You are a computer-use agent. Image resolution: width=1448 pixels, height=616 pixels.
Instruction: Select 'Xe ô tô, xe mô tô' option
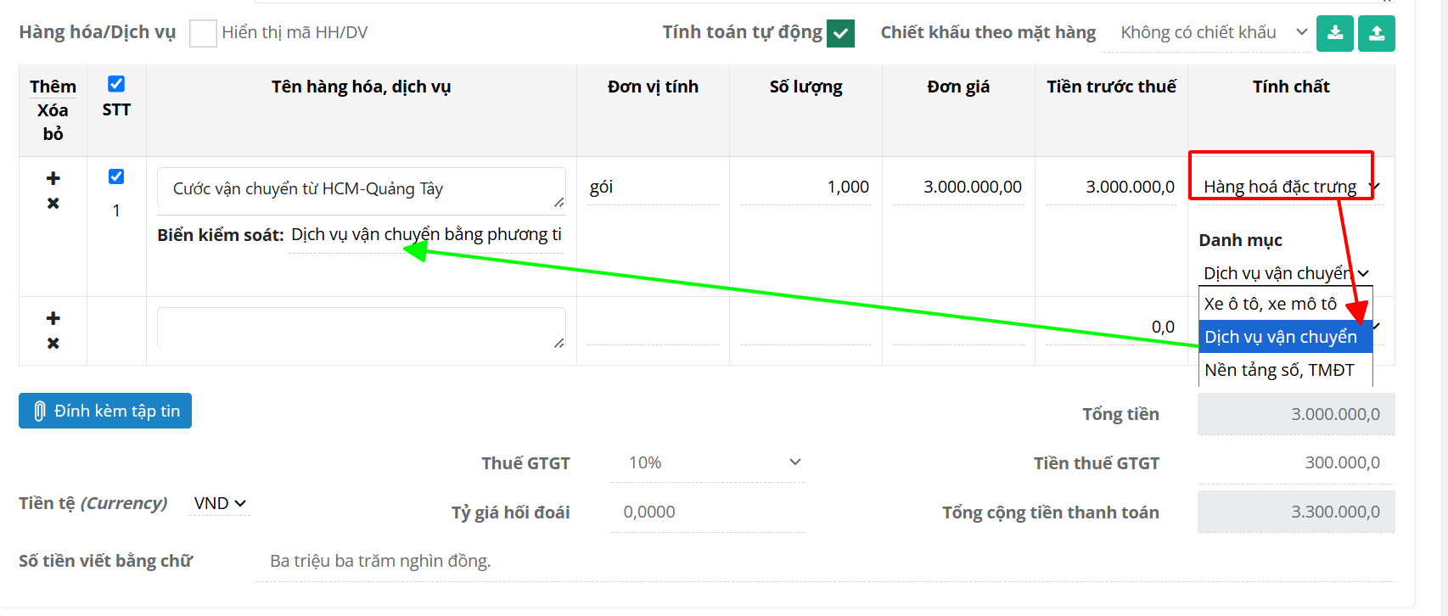pos(1271,304)
